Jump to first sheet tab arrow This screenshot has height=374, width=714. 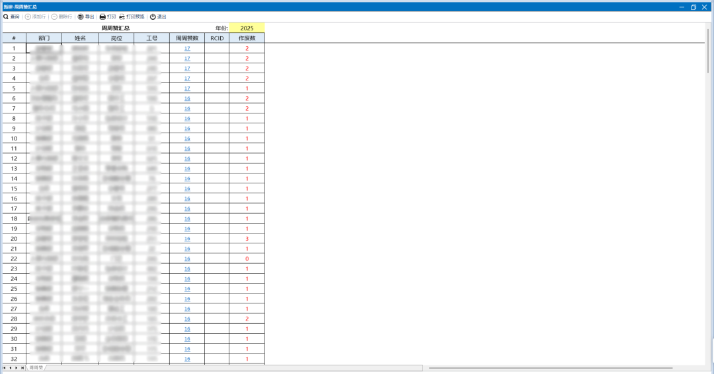(x=5, y=368)
